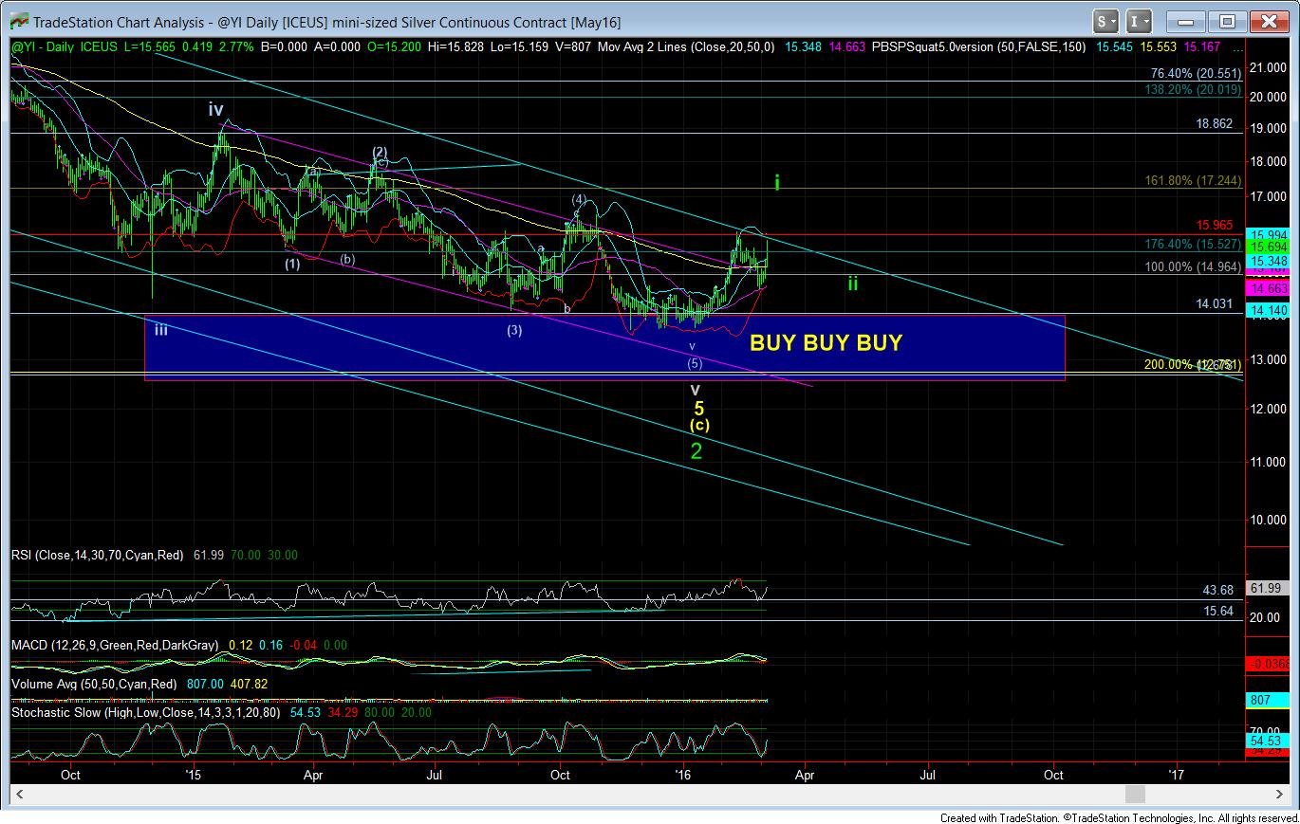Click the 138.20% (20.019) Fibonacci label
Viewport: 1300px width, 824px height.
[x=1191, y=90]
